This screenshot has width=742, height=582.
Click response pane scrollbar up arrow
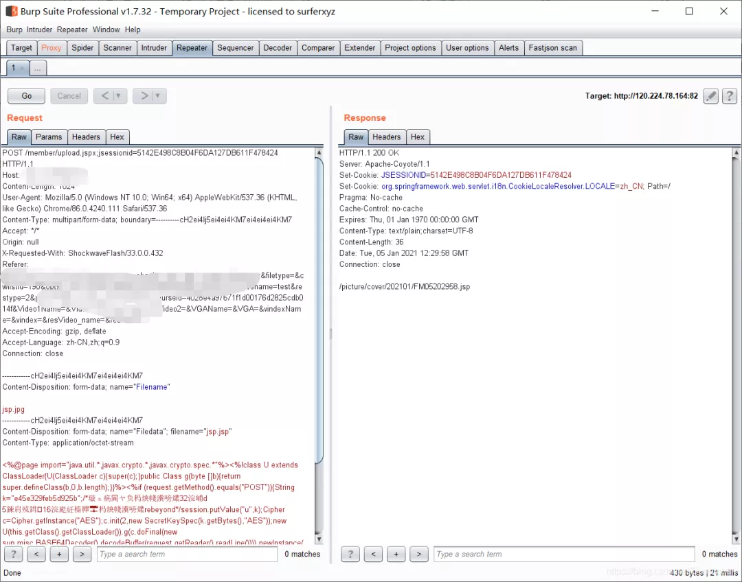tap(737, 152)
